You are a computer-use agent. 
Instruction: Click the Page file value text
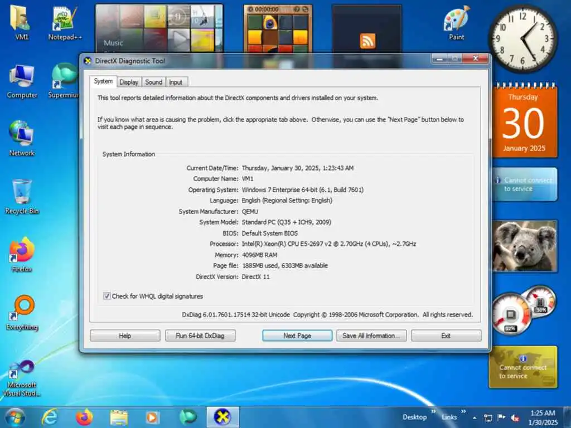click(x=285, y=266)
